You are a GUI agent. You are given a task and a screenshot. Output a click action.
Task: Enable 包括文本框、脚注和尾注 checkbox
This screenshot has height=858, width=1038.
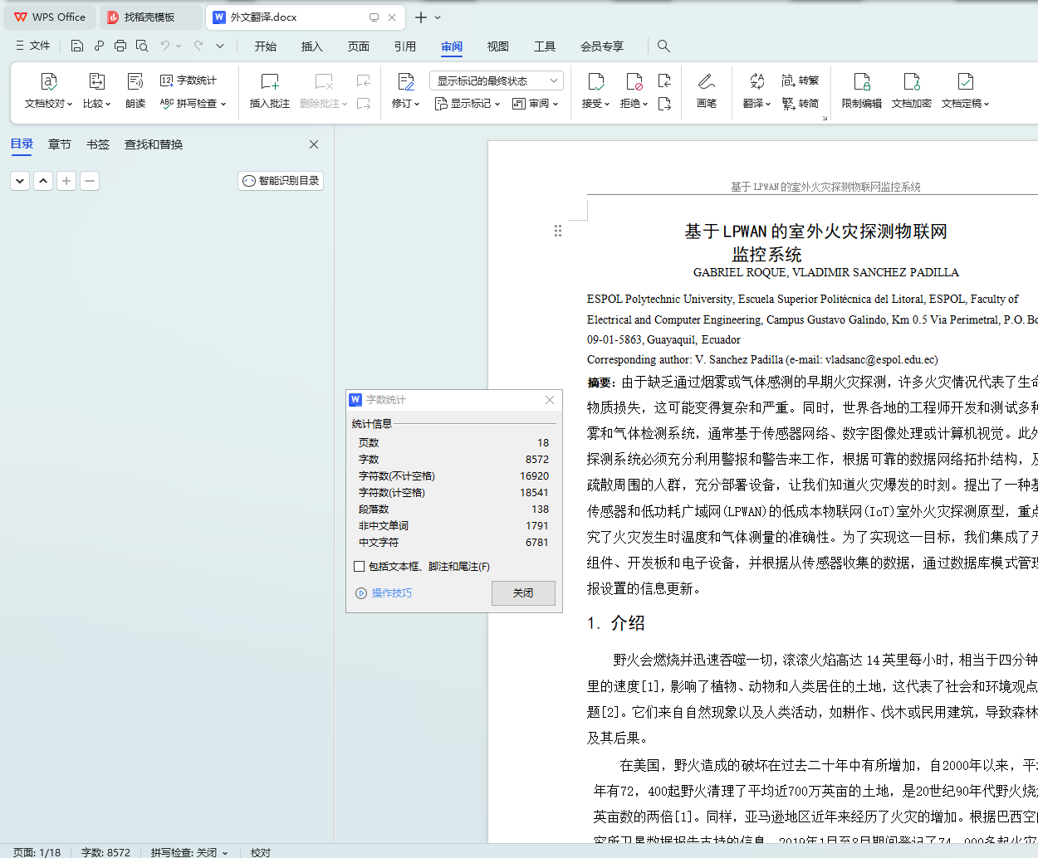360,567
